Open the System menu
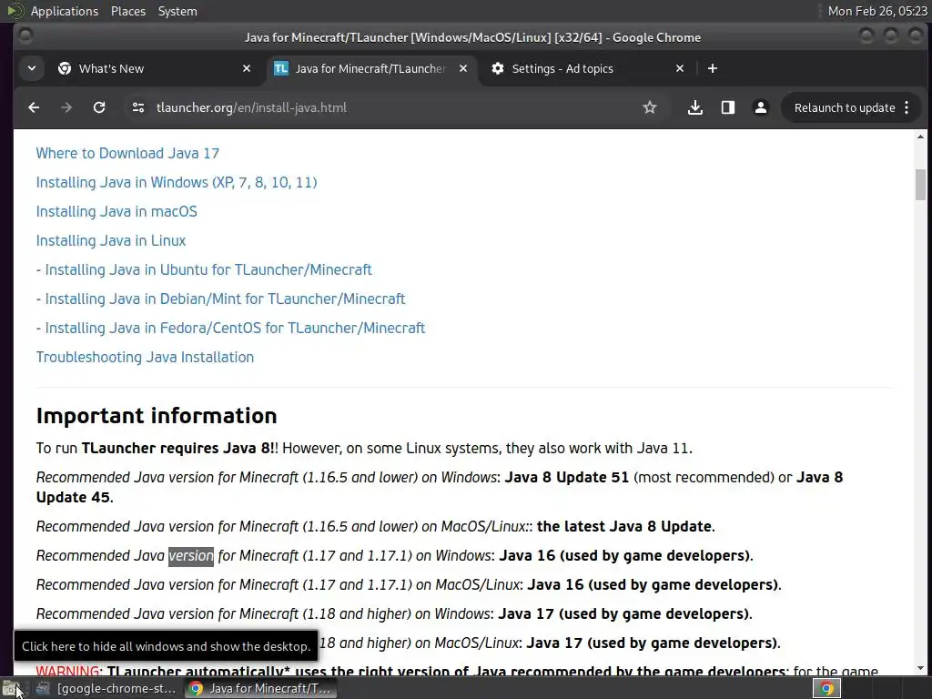Screen dimensions: 932x699 [177, 11]
